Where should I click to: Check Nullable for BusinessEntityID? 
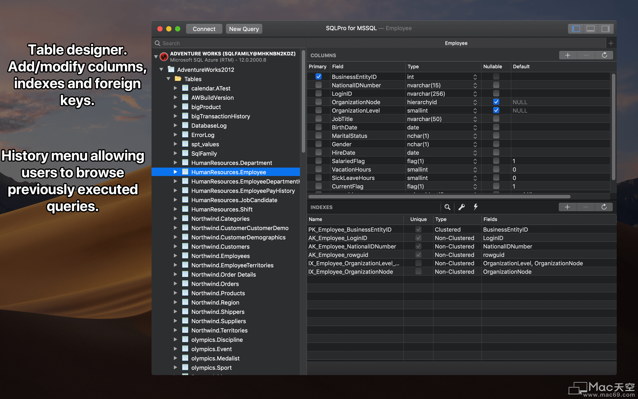pyautogui.click(x=496, y=76)
